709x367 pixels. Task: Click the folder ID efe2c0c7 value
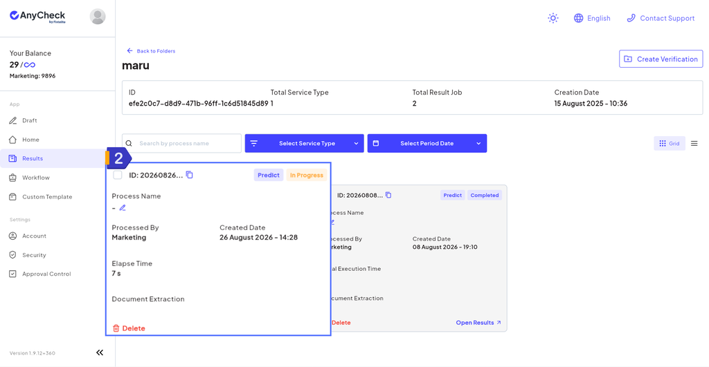pos(199,104)
